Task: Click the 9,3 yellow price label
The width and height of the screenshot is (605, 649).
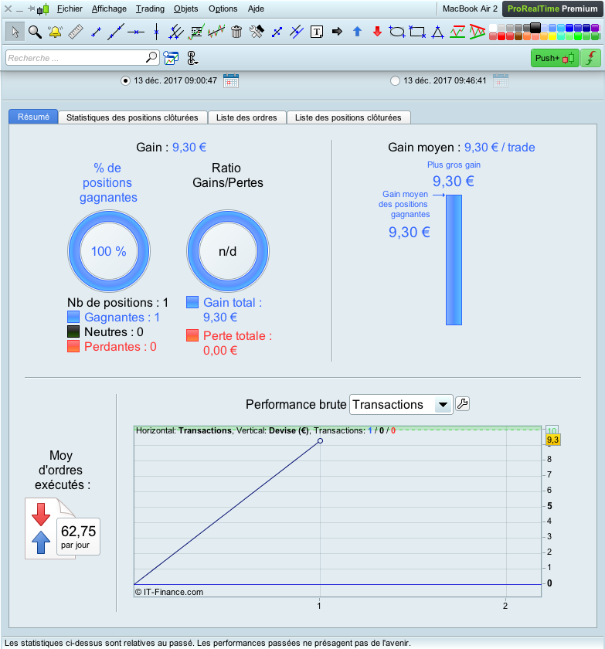Action: (x=552, y=440)
